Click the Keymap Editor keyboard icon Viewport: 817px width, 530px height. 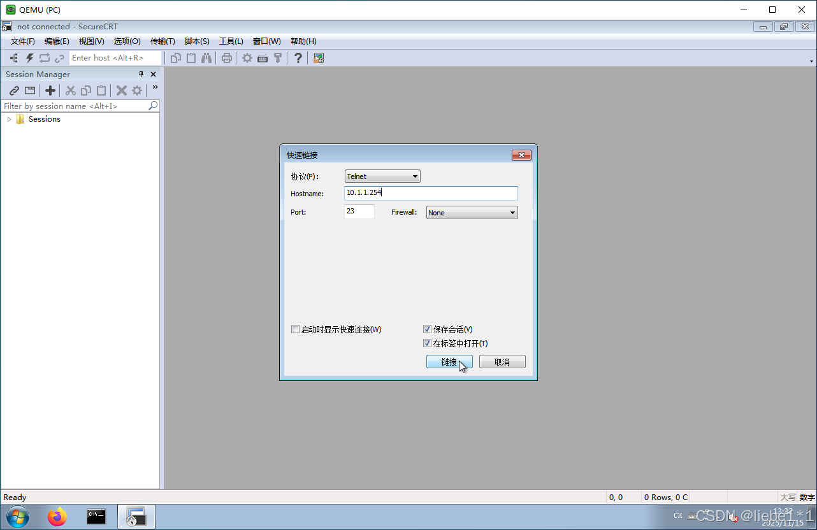point(263,58)
